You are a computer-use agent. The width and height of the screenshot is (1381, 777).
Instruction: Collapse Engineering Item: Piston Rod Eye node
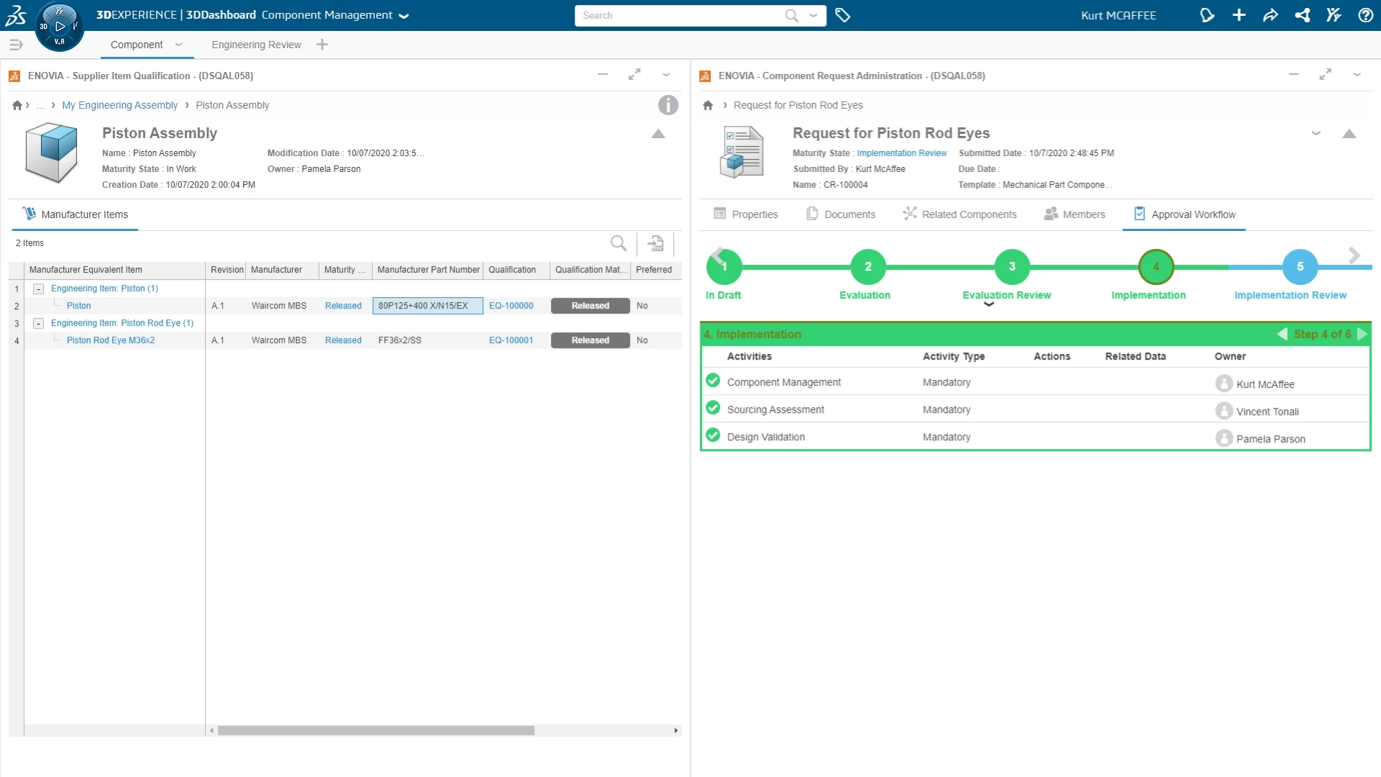click(39, 323)
